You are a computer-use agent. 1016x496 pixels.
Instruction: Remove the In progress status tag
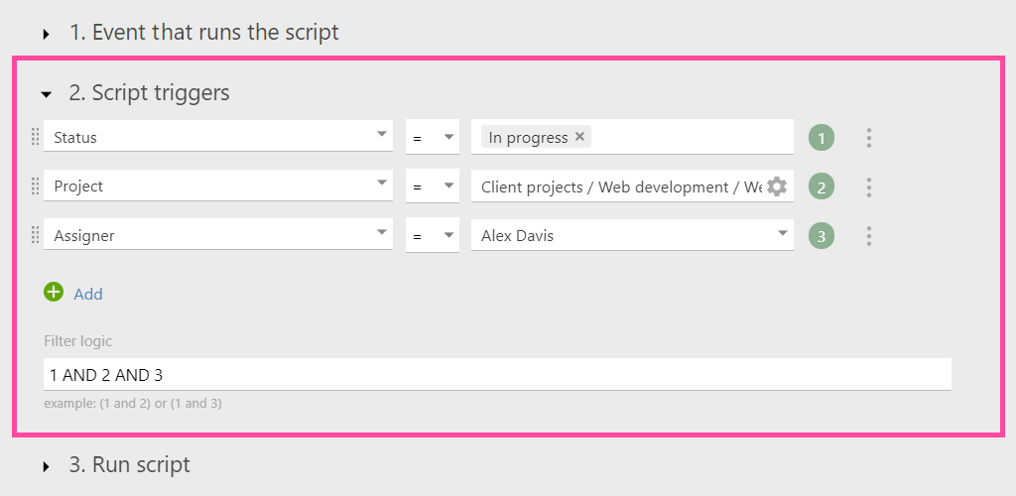pyautogui.click(x=579, y=137)
